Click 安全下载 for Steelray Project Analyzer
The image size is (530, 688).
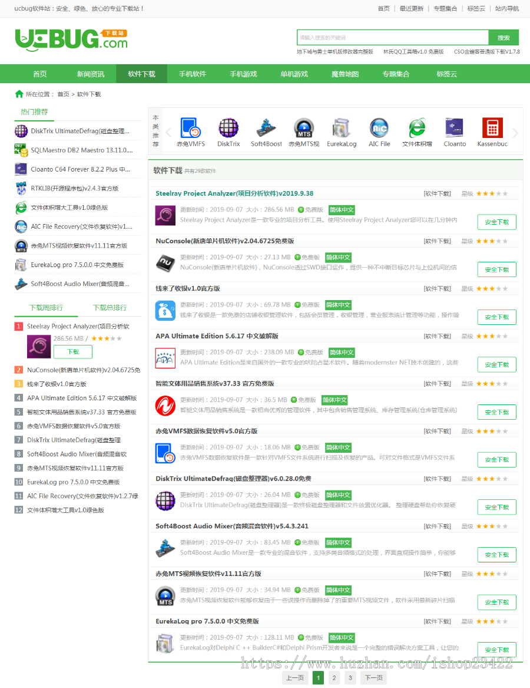(x=496, y=222)
